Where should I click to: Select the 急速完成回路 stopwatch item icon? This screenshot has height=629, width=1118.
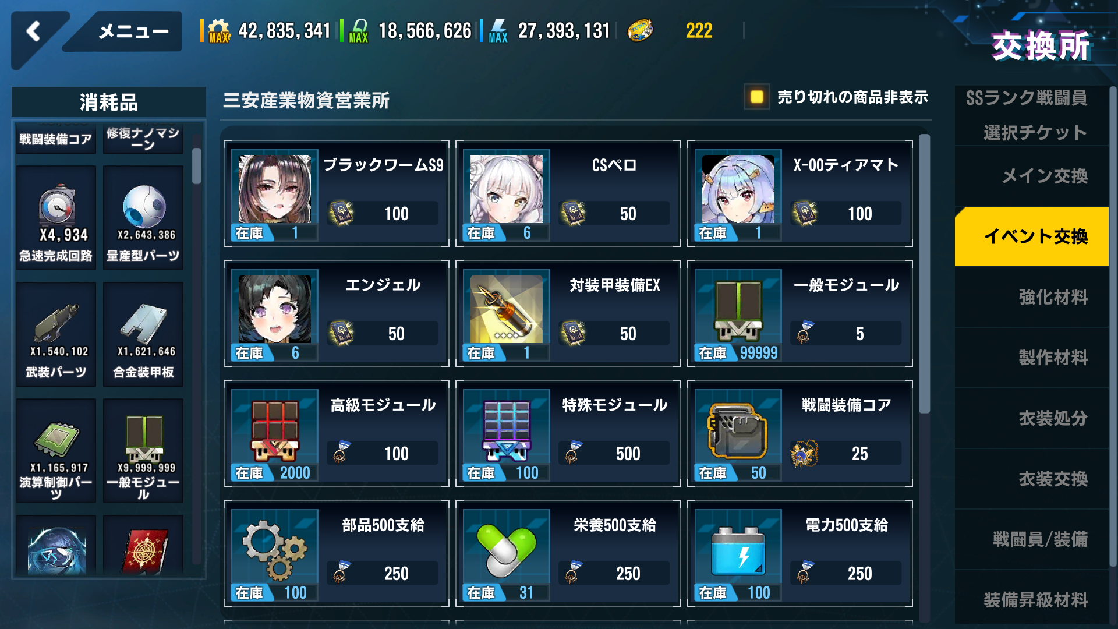pos(56,206)
